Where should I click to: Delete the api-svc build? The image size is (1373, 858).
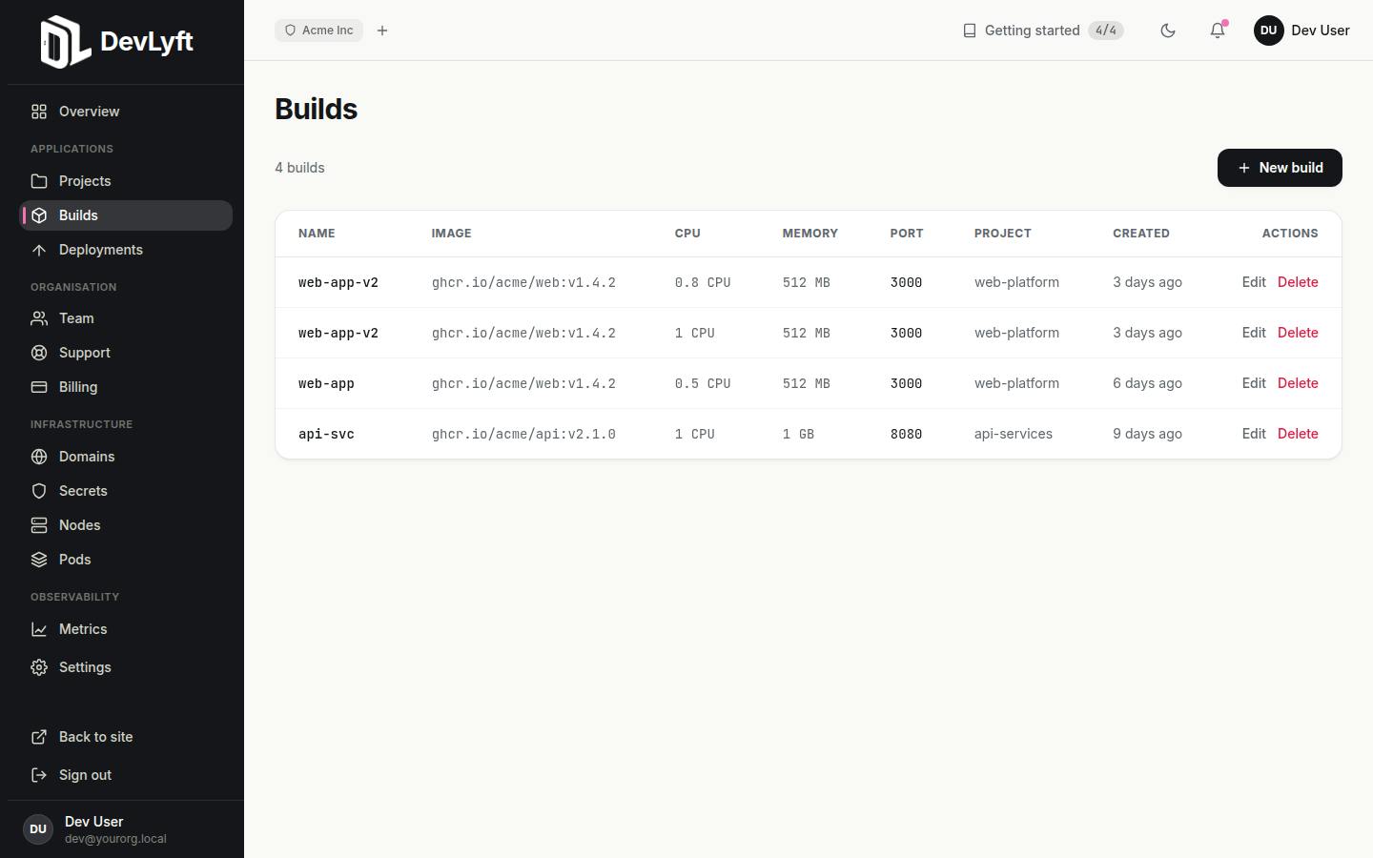[1298, 434]
